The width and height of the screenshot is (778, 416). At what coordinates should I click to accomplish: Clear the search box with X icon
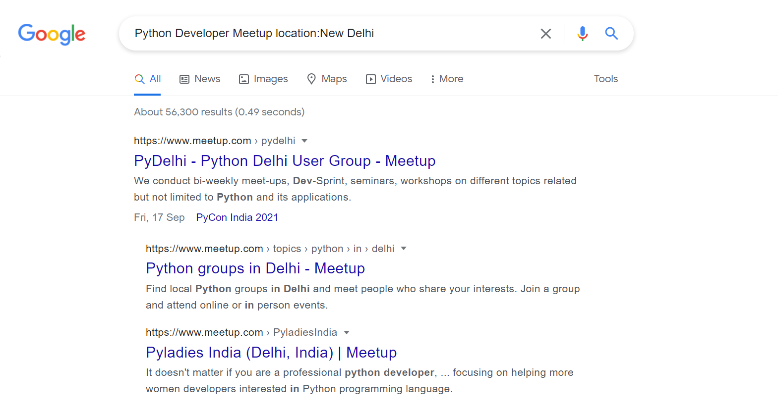tap(545, 34)
